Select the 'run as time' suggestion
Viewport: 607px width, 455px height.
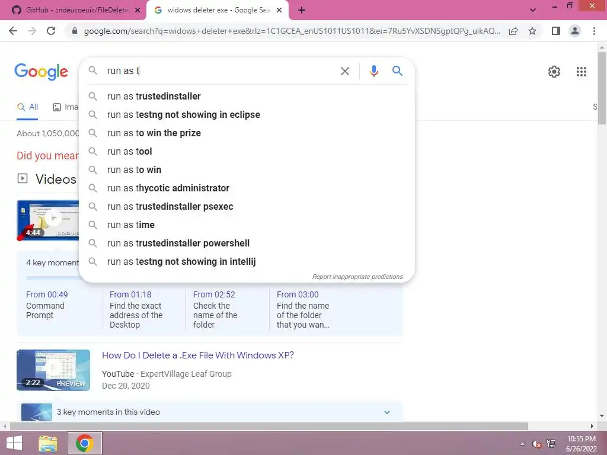(x=247, y=225)
